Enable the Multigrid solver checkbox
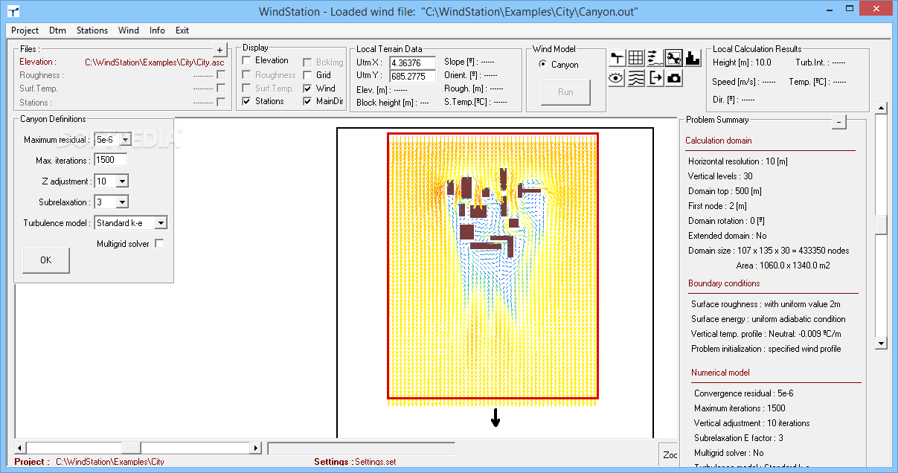The width and height of the screenshot is (898, 473). pyautogui.click(x=159, y=244)
